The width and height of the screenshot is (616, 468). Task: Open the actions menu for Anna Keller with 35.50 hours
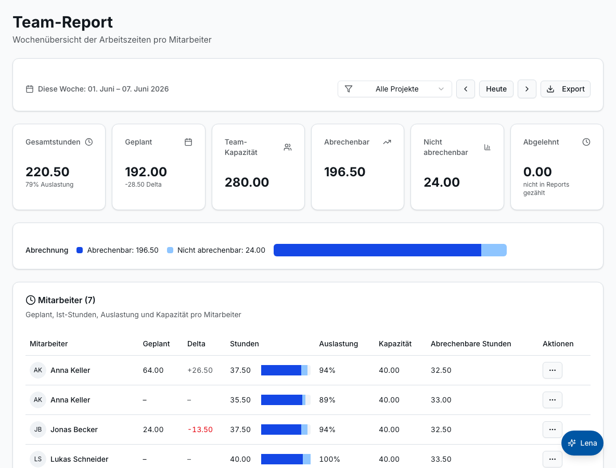552,400
